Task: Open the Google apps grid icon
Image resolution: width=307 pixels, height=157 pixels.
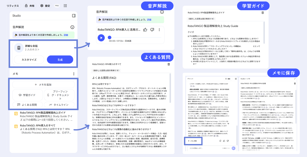Action: tap(65, 5)
